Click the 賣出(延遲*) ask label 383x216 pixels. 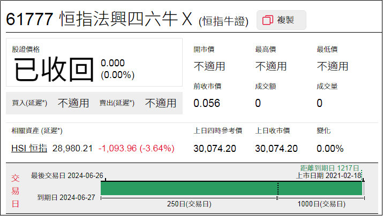(117, 103)
